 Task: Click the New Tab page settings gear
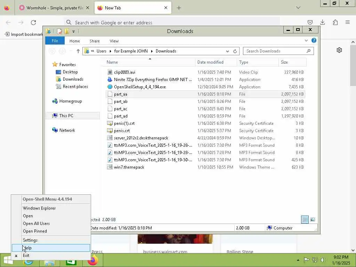click(339, 50)
